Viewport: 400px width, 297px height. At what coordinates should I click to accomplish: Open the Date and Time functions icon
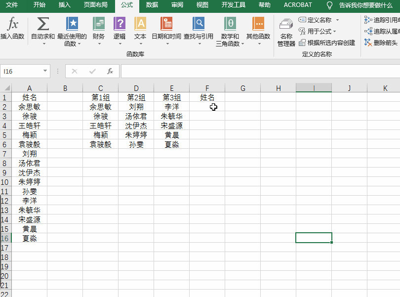click(x=166, y=24)
